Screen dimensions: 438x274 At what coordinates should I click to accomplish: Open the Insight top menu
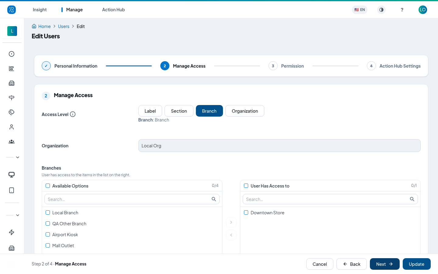(40, 10)
